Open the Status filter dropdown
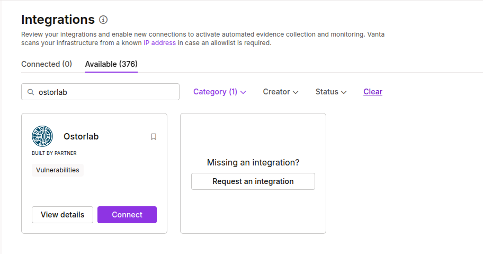This screenshot has height=254, width=483. click(x=330, y=92)
